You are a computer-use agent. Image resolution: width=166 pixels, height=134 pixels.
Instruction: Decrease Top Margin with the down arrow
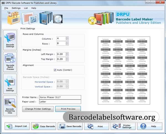[67, 60]
